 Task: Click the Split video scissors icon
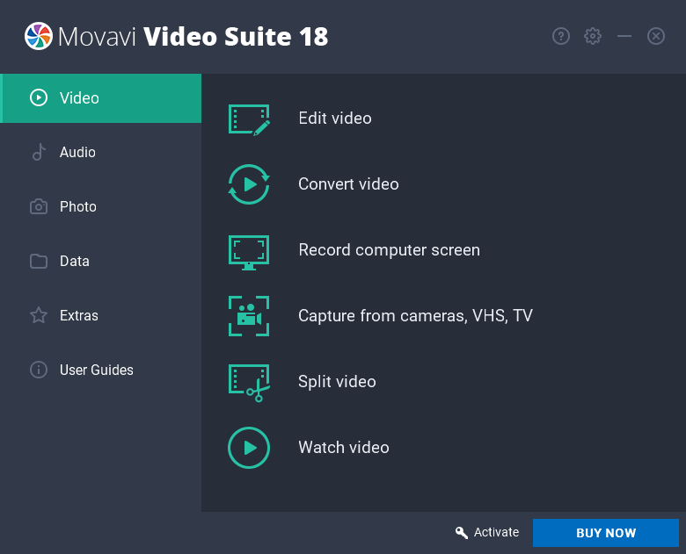(x=249, y=383)
